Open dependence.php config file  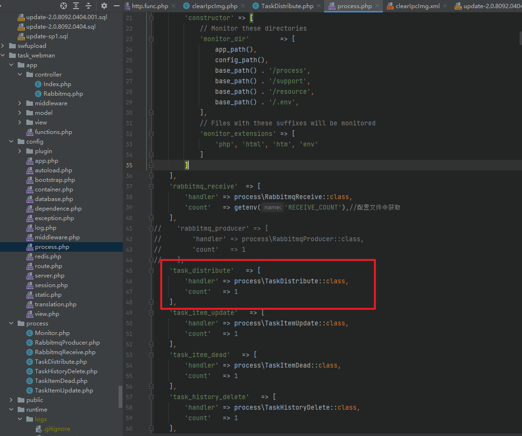coord(58,209)
